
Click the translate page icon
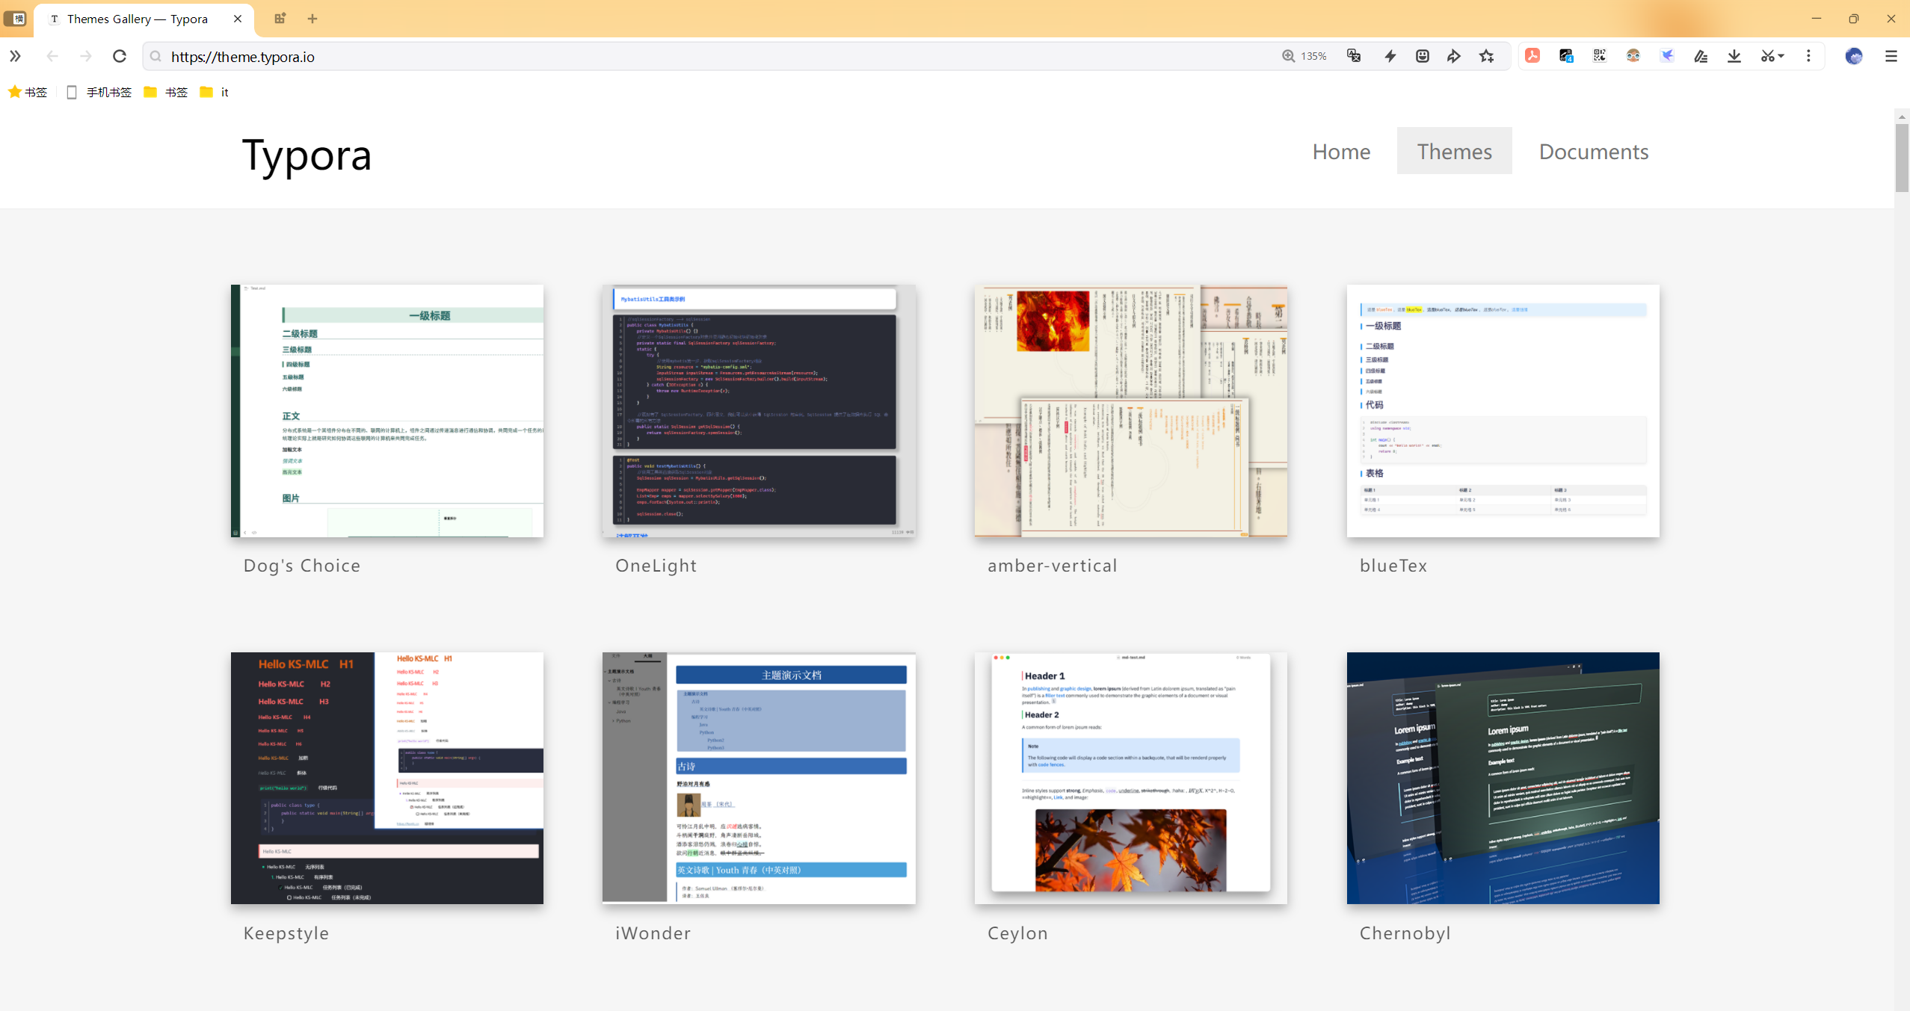pos(1354,56)
